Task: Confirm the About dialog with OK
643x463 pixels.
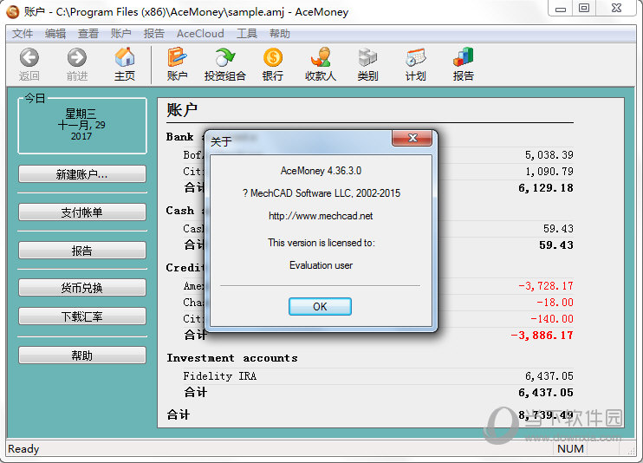Action: point(320,307)
